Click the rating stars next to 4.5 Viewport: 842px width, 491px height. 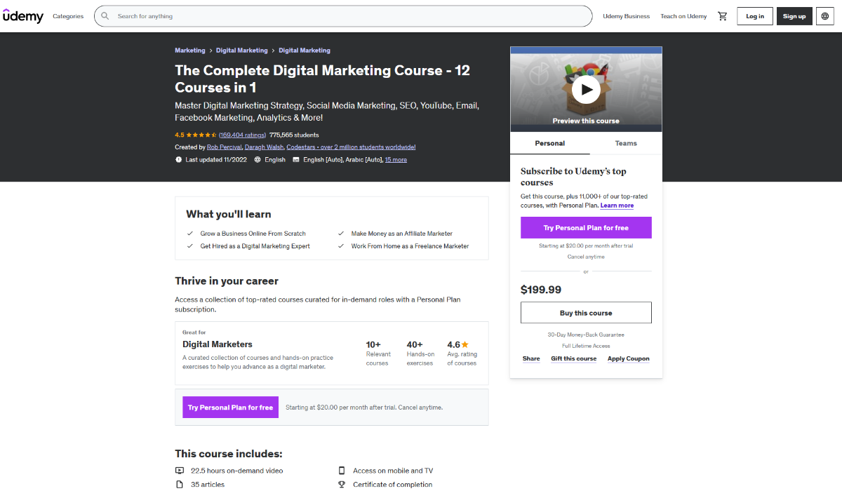point(201,135)
